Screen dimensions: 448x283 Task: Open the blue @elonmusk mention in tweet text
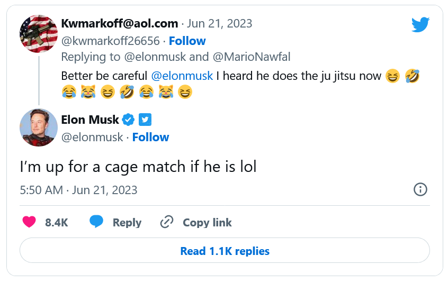pyautogui.click(x=182, y=76)
